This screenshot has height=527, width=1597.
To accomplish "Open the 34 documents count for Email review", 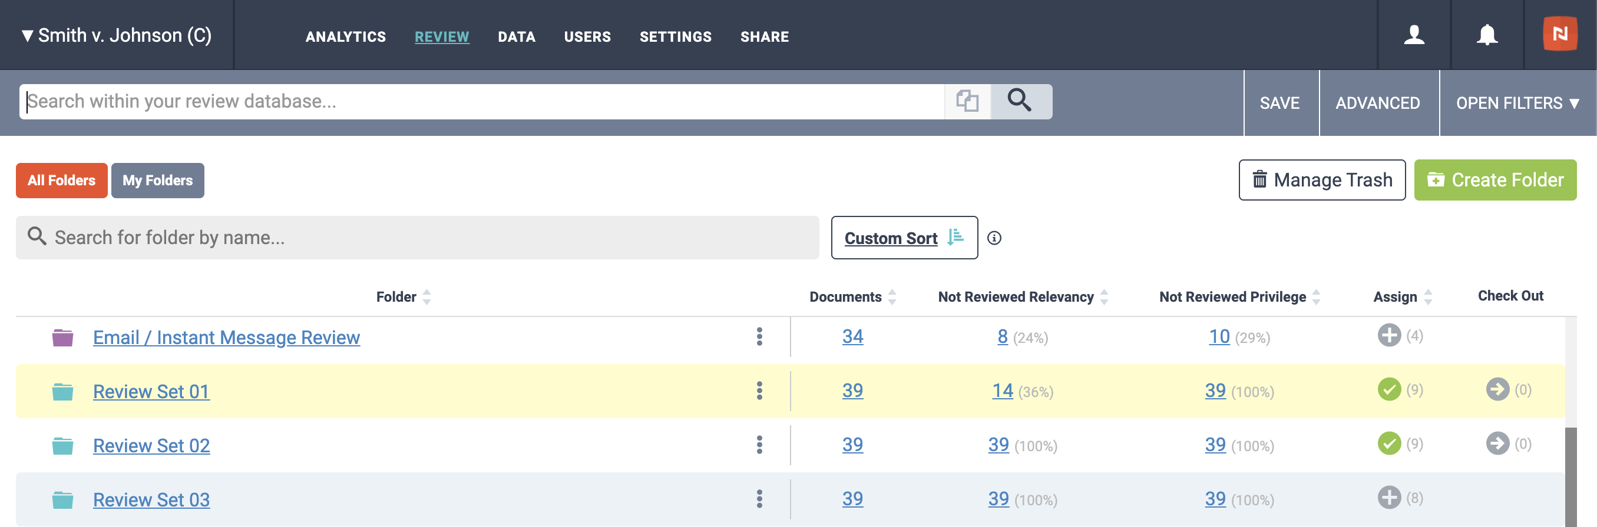I will tap(852, 336).
